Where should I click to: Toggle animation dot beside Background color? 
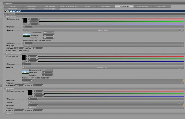click(x=6, y=19)
